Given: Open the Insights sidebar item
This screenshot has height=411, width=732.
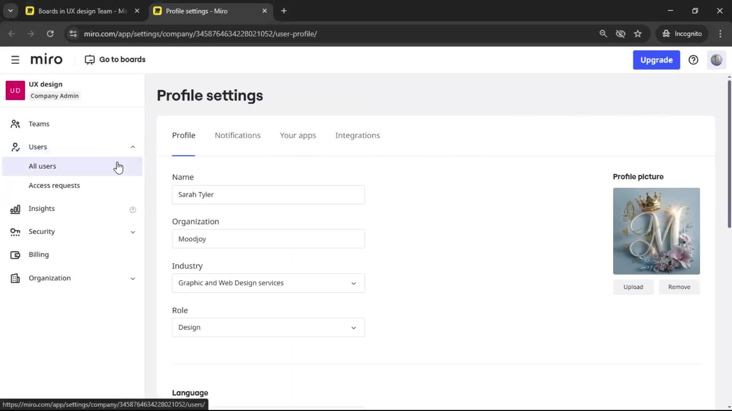Looking at the screenshot, I should pyautogui.click(x=72, y=209).
